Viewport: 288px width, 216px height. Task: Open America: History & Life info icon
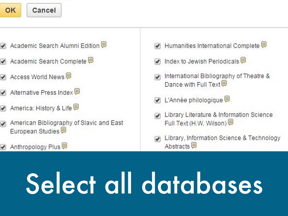click(76, 107)
